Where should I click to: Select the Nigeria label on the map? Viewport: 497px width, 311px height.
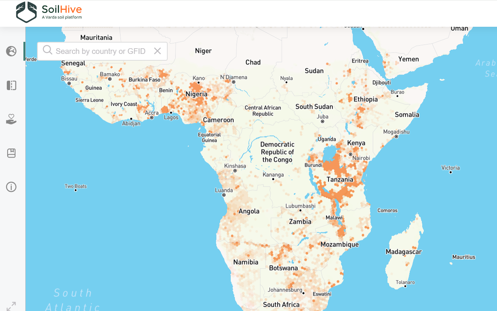(196, 94)
